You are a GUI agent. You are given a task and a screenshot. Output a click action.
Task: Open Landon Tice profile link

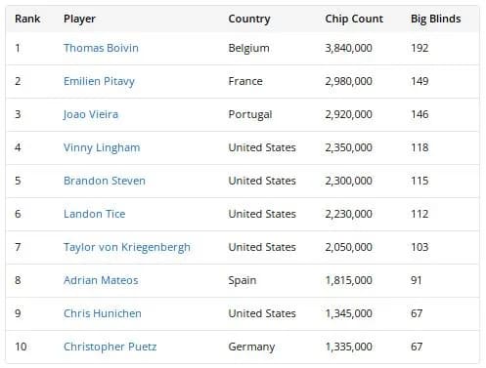pos(95,214)
